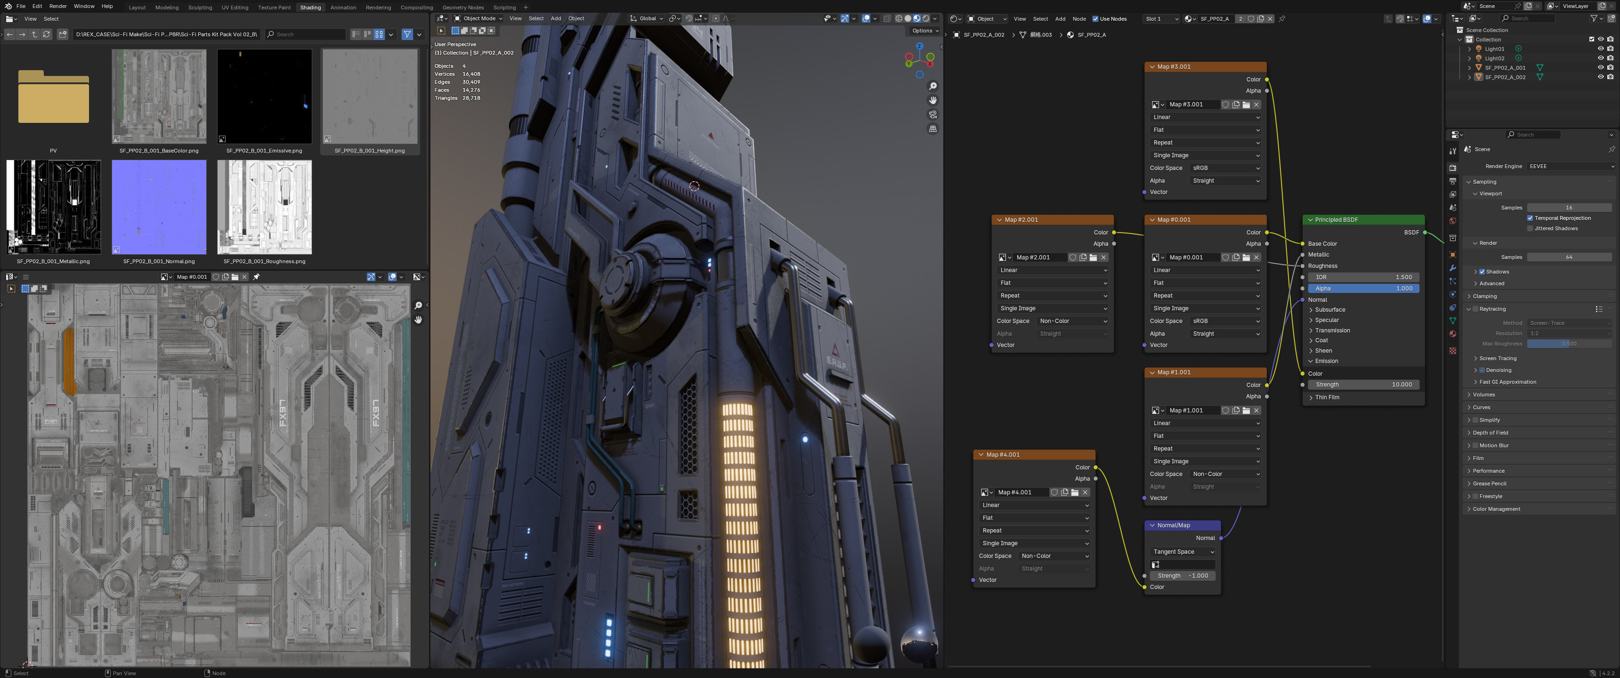Open Render Engine EEVEE dropdown
Viewport: 1620px width, 678px height.
coord(1571,166)
